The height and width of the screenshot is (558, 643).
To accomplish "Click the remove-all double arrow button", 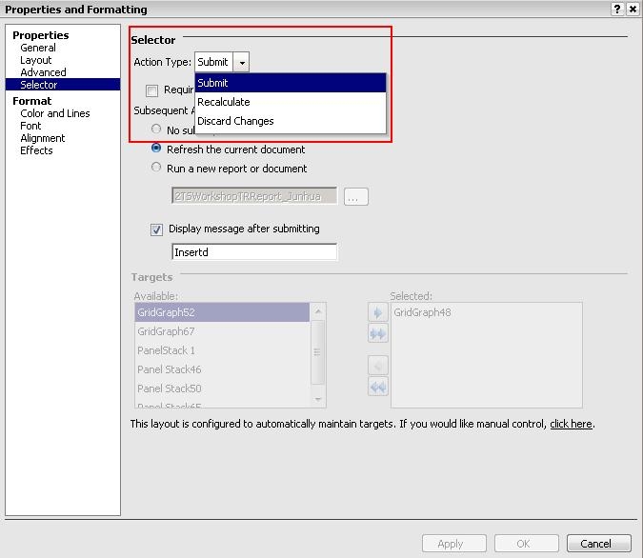I will click(x=377, y=387).
